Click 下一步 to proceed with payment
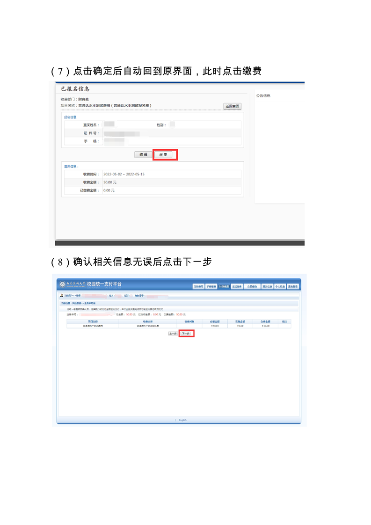This screenshot has height=525, width=371. click(186, 334)
